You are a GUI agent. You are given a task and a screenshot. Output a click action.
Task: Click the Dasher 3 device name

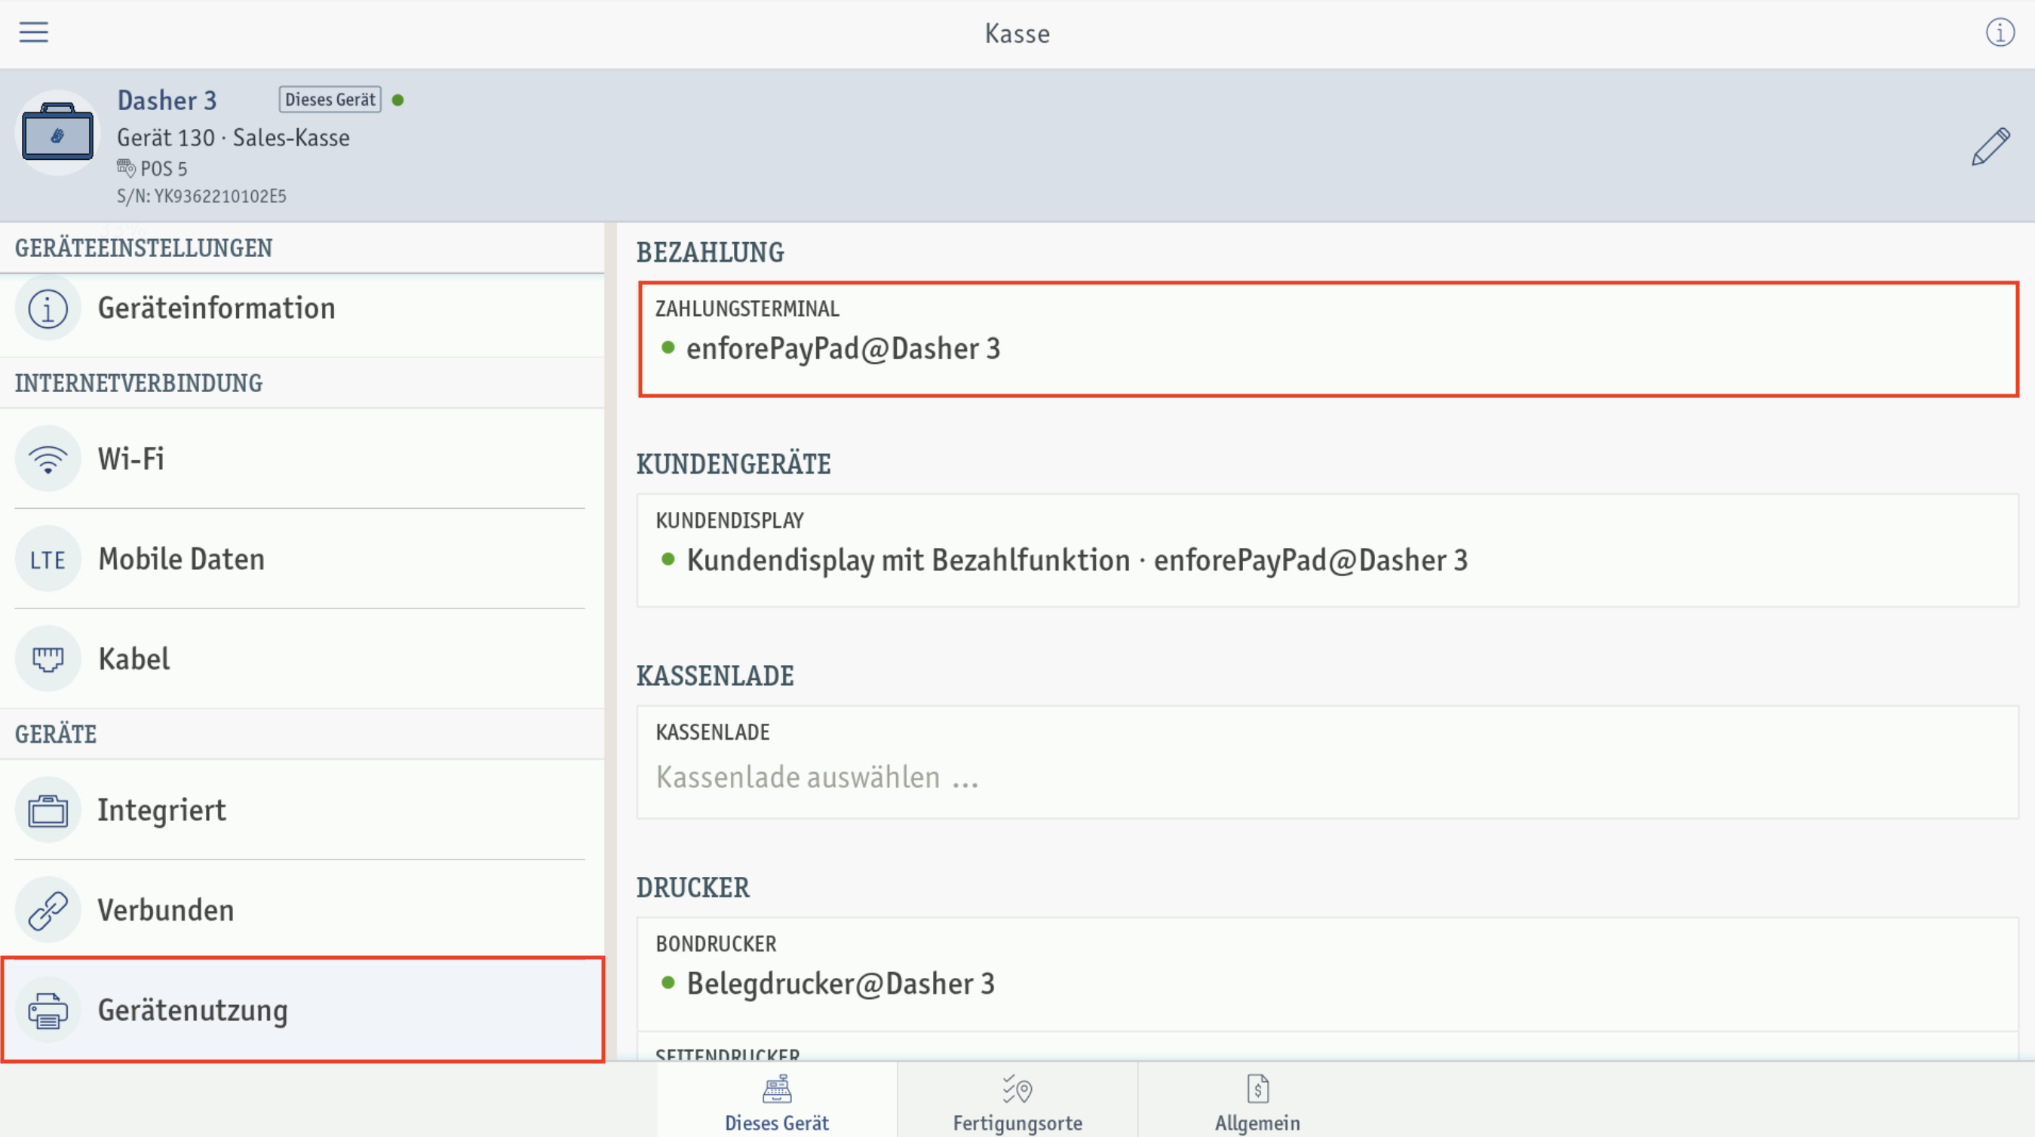(x=167, y=101)
